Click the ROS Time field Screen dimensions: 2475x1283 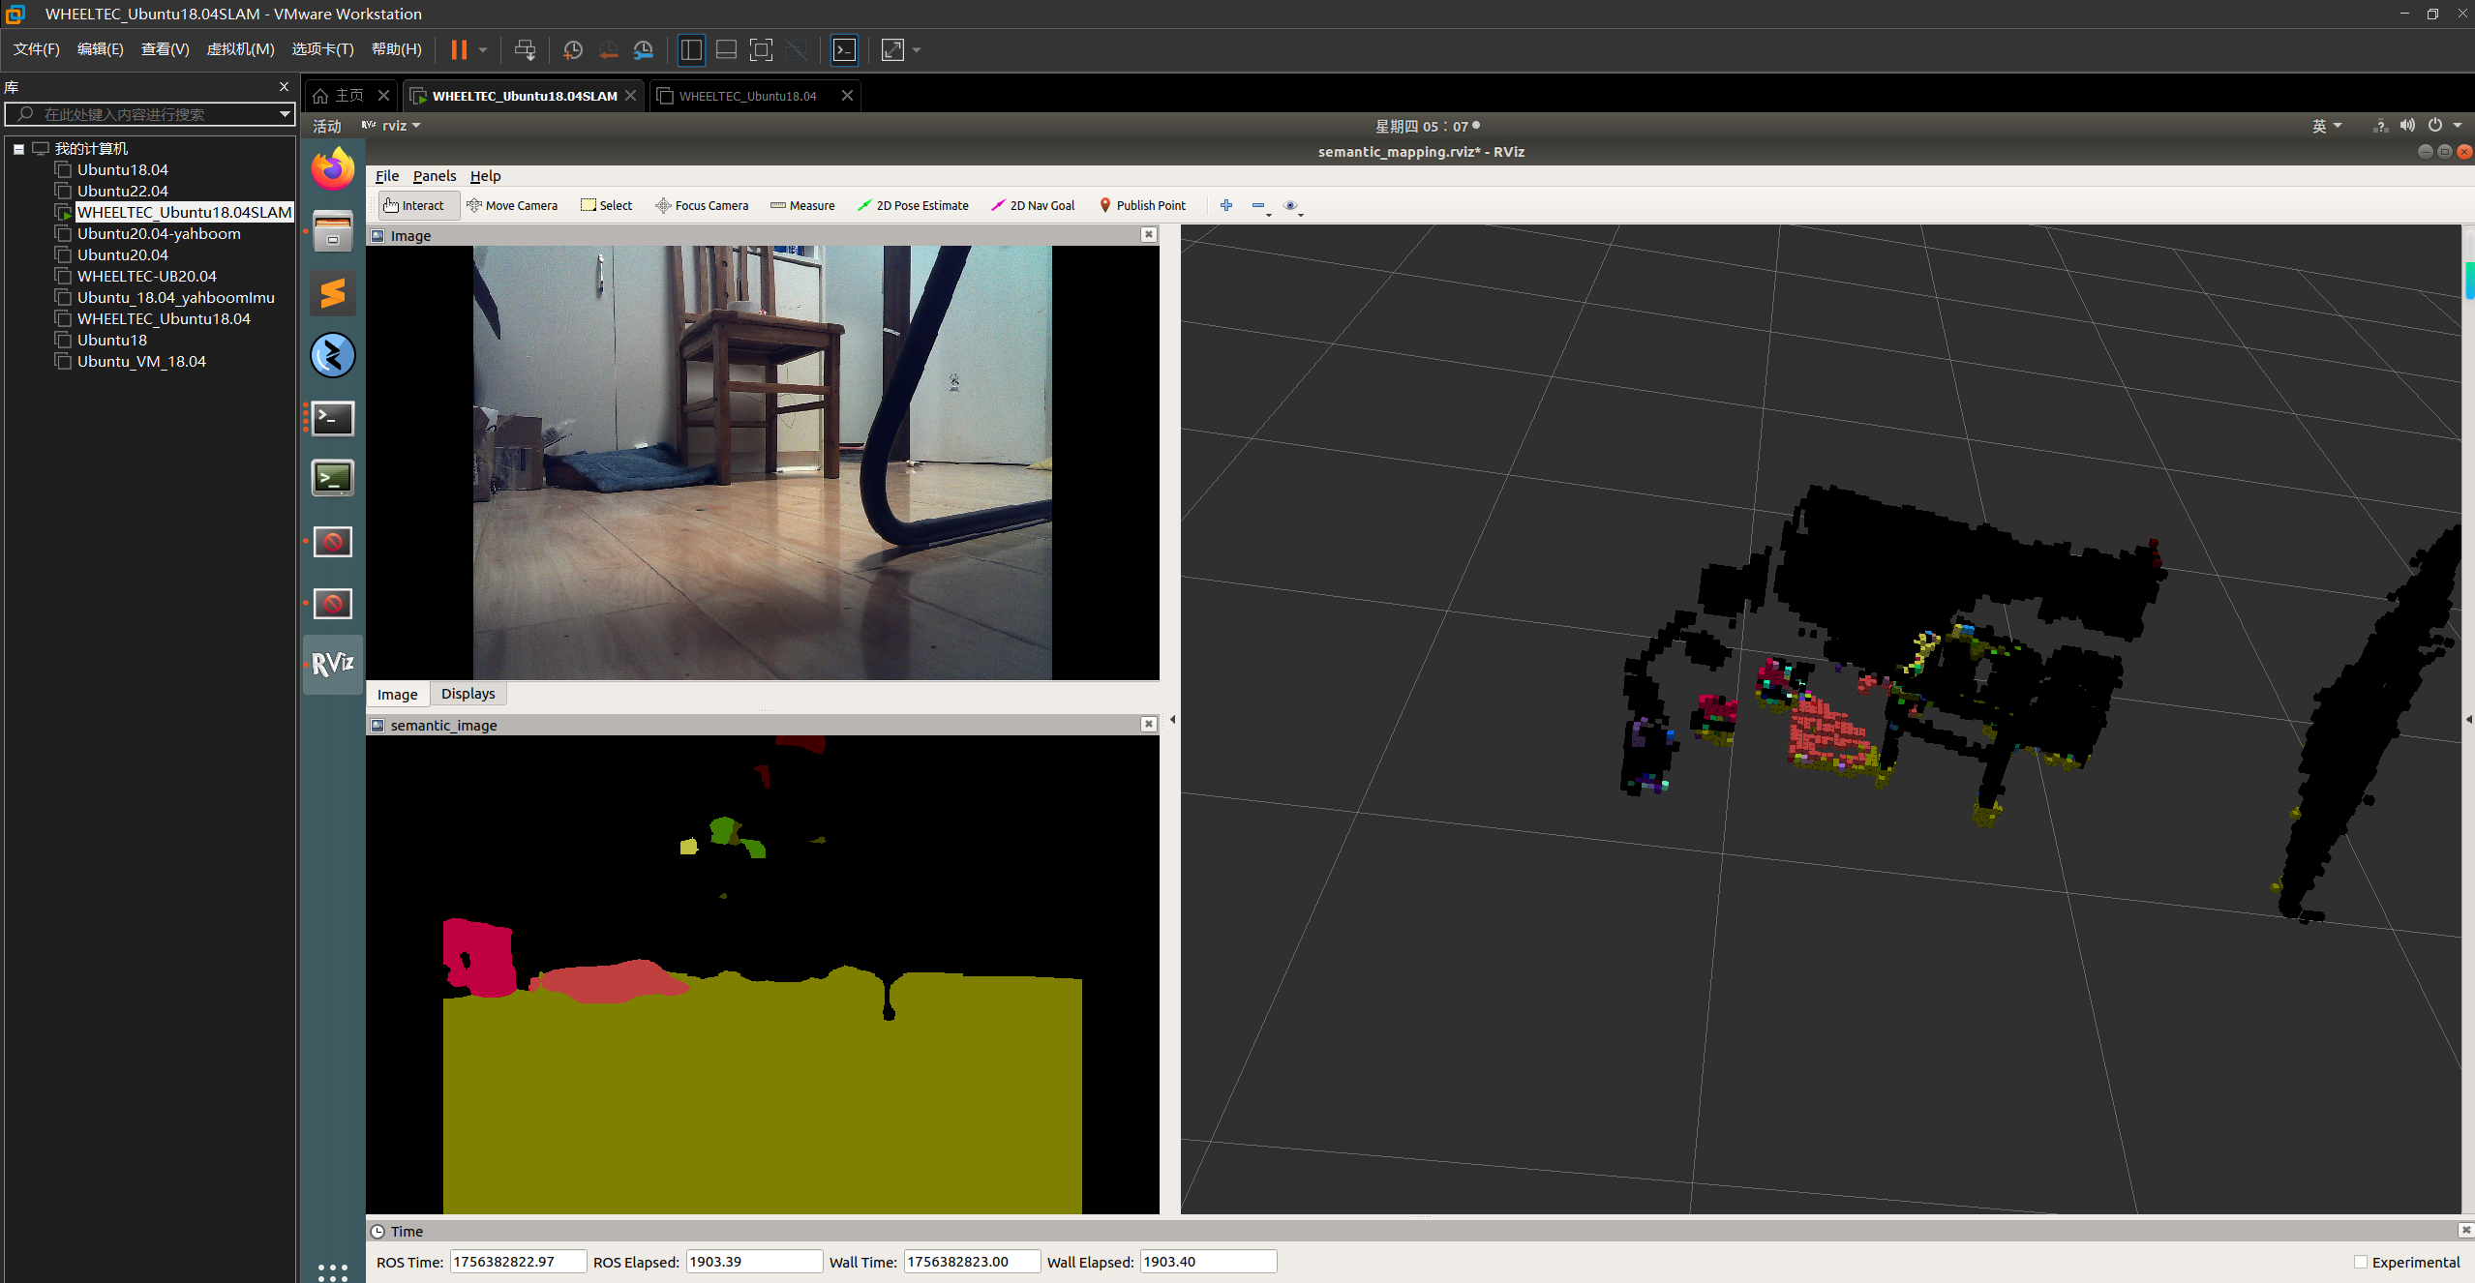tap(518, 1262)
